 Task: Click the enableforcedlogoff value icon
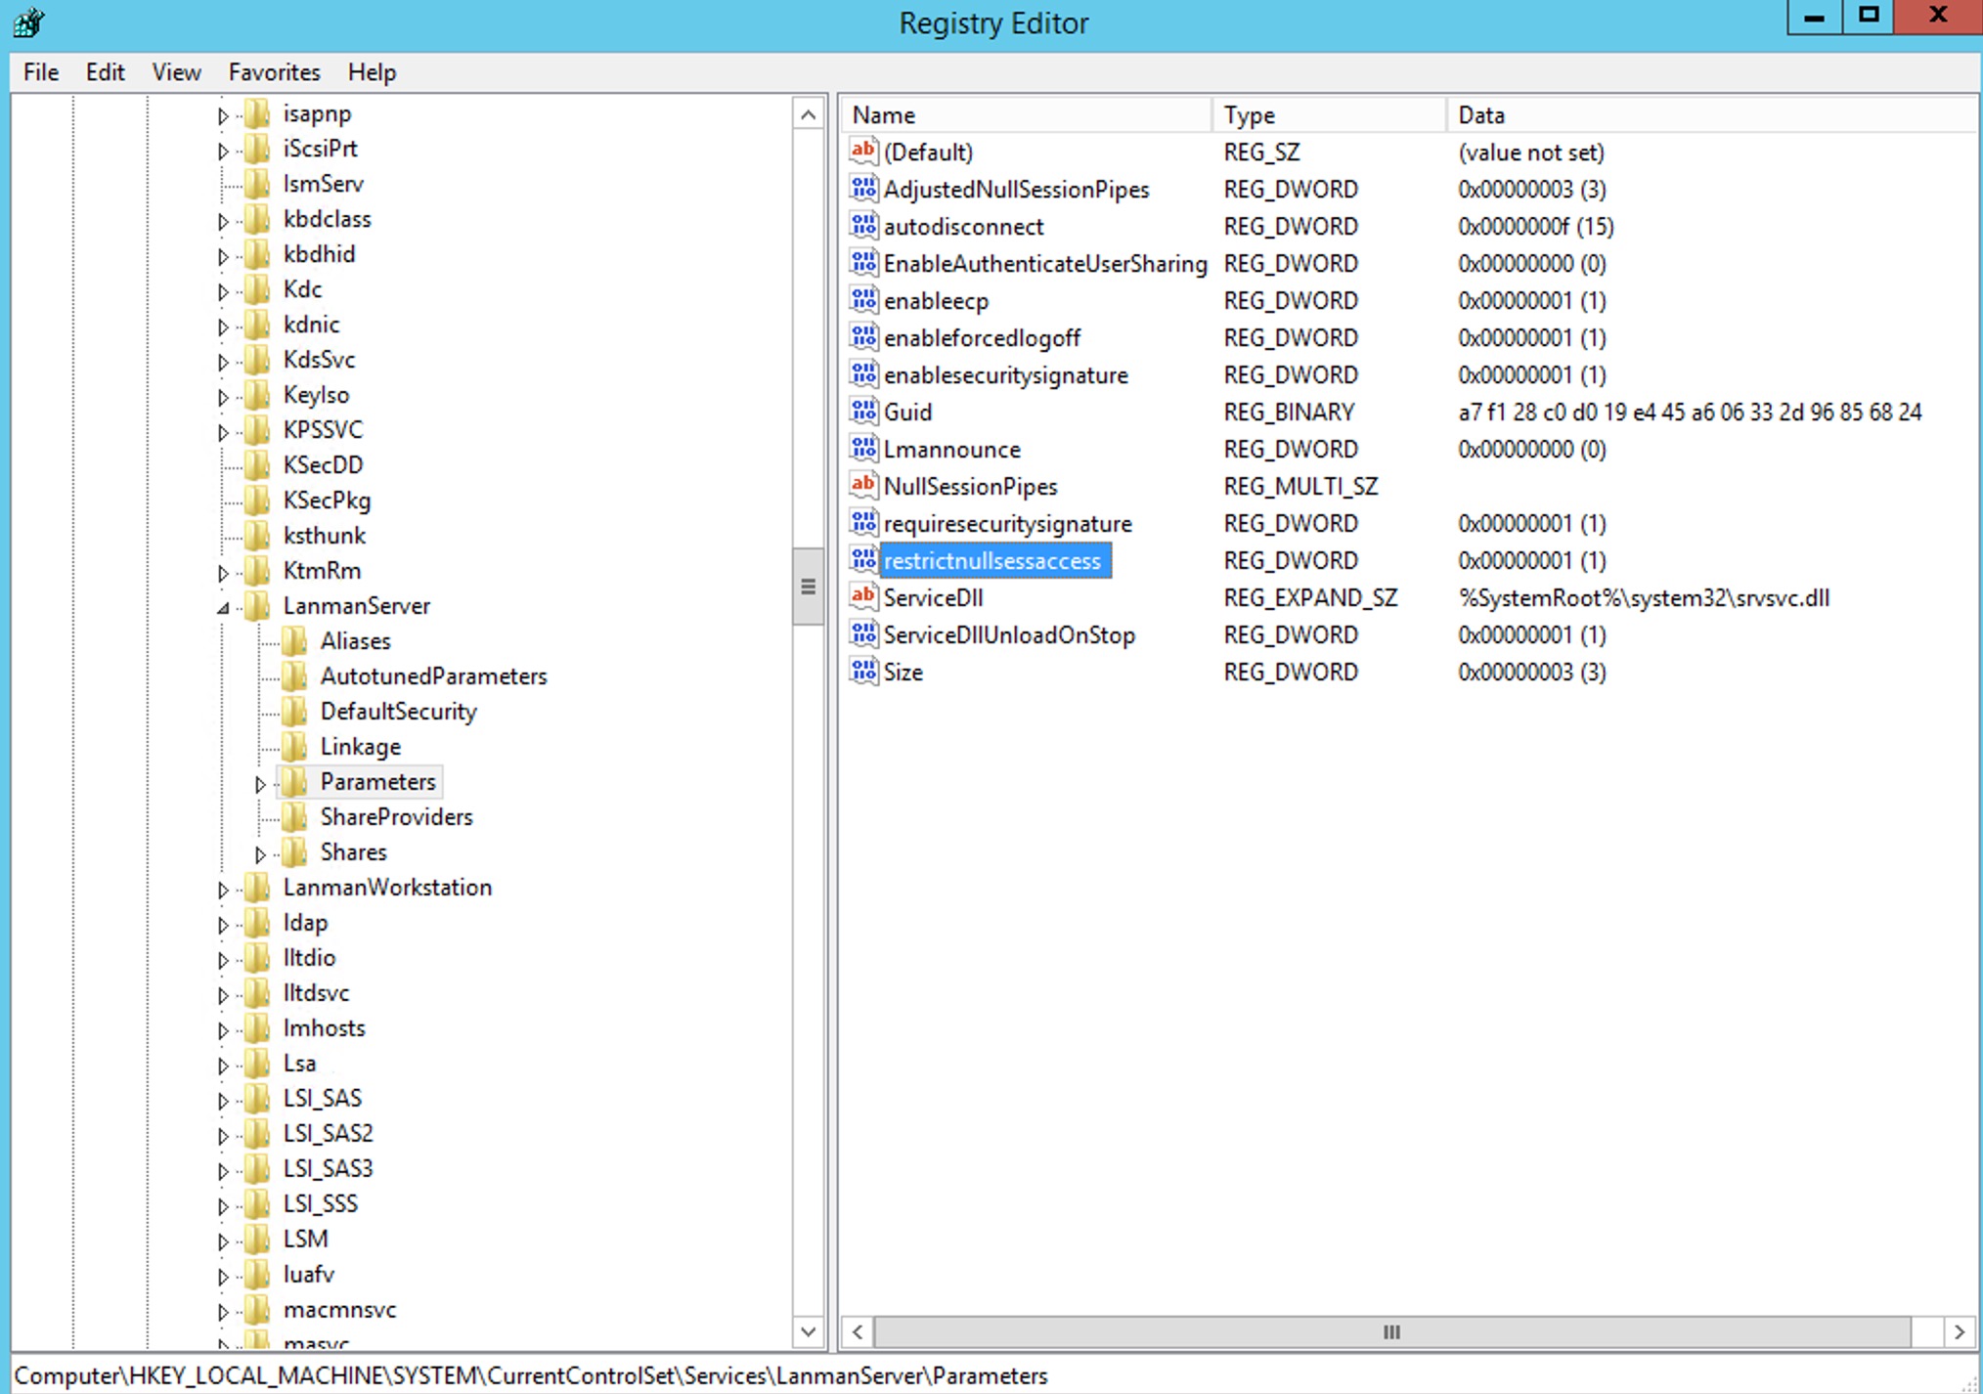click(863, 336)
